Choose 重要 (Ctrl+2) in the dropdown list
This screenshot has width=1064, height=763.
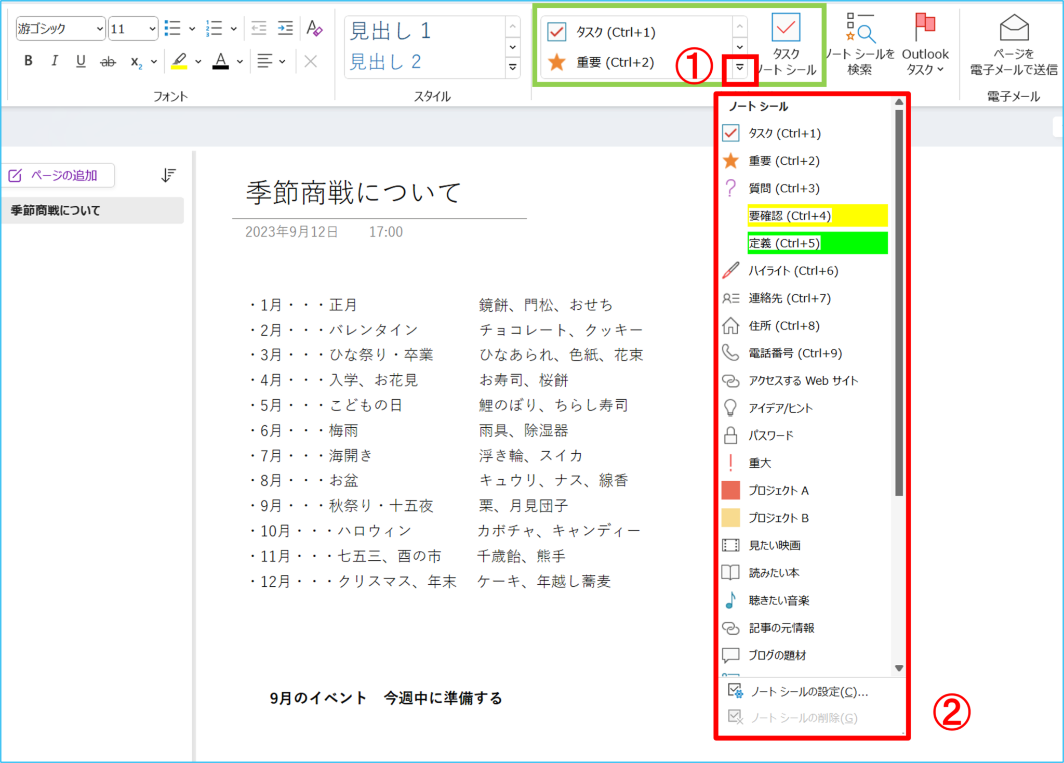[805, 161]
